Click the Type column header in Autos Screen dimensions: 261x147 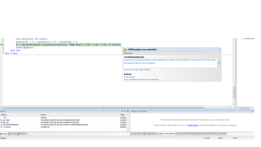tap(123, 115)
